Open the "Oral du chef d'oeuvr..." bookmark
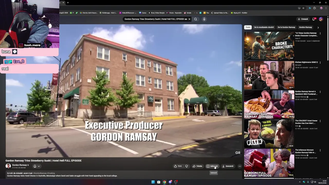Image resolution: width=329 pixels, height=185 pixels. pos(89,13)
